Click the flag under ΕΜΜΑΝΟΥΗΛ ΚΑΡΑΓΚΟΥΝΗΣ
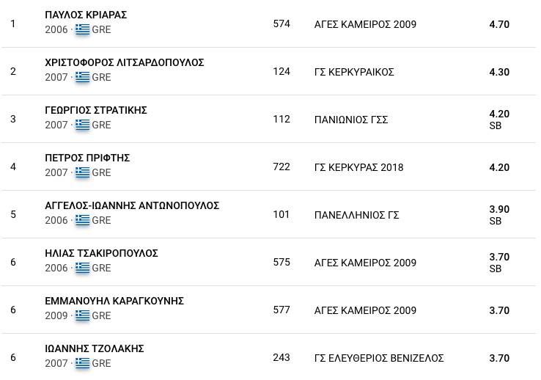Viewport: 541px width, 380px height. click(x=82, y=315)
